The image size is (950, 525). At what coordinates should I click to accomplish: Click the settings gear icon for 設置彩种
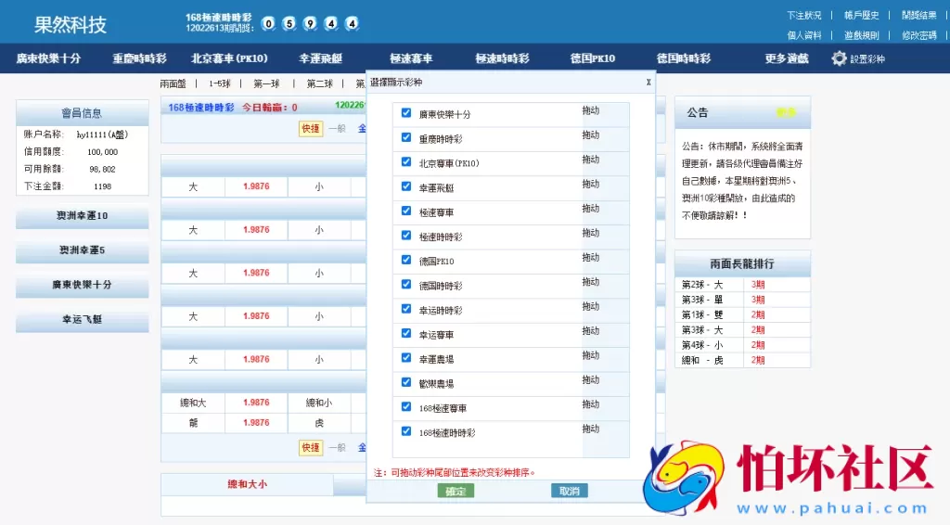[x=839, y=58]
